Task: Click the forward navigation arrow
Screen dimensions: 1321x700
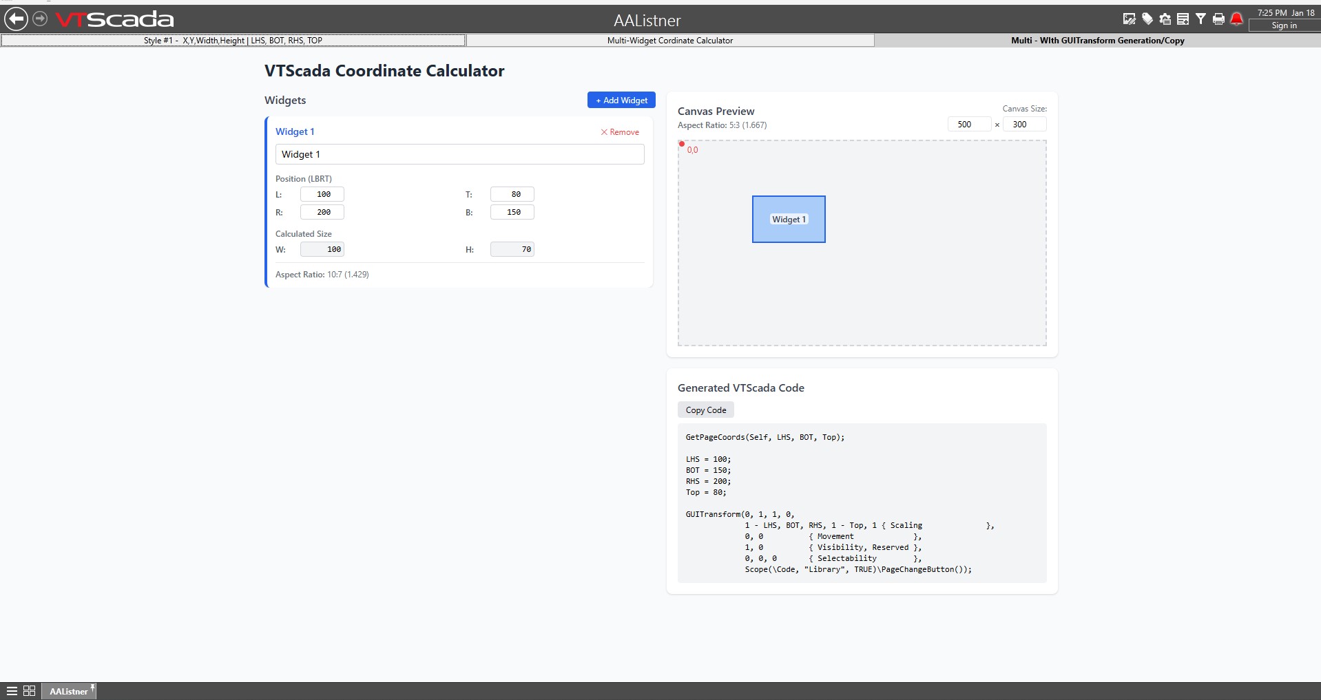Action: [x=41, y=19]
